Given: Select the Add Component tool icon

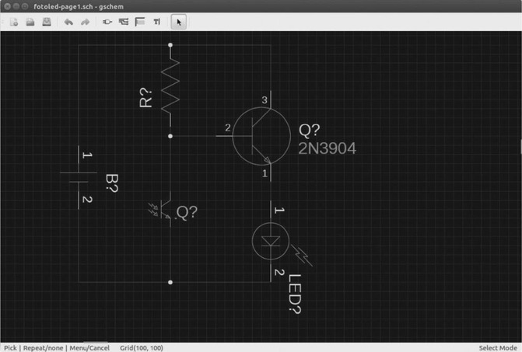Looking at the screenshot, I should [x=107, y=22].
